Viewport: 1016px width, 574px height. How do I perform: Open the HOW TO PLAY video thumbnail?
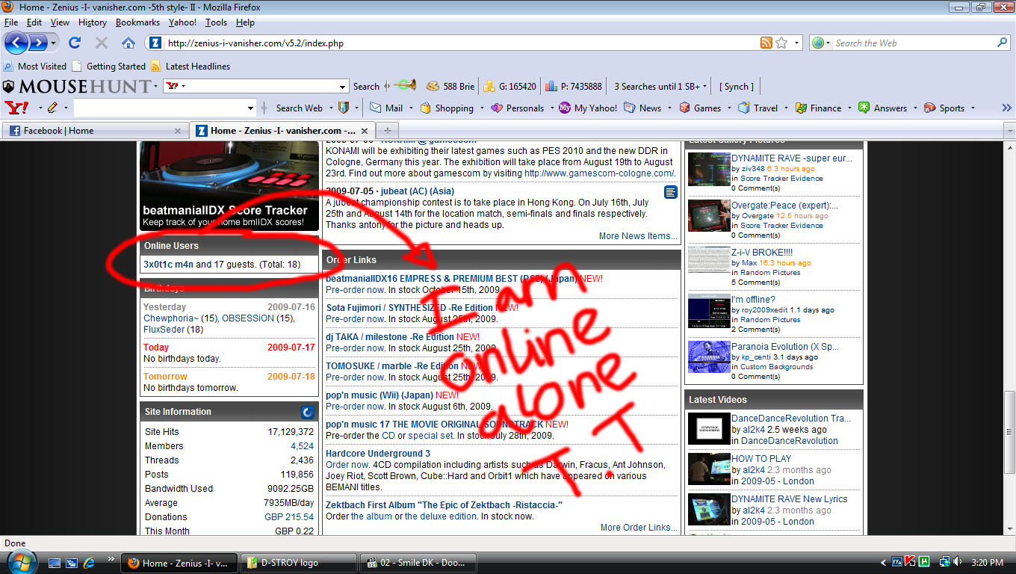pos(709,469)
